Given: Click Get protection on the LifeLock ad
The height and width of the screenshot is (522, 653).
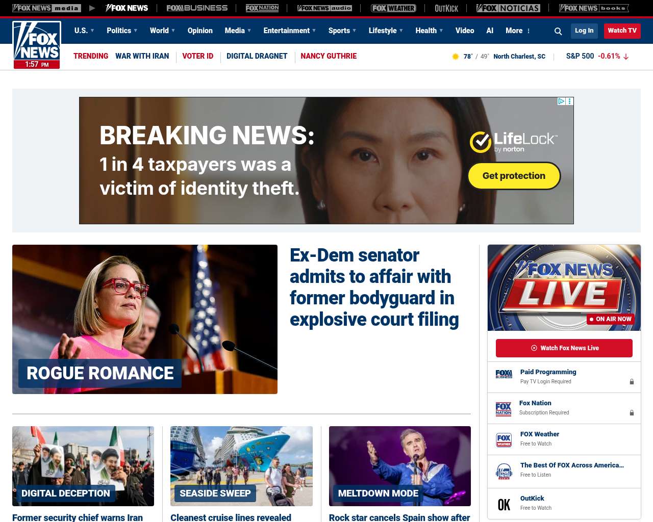Looking at the screenshot, I should click(514, 176).
